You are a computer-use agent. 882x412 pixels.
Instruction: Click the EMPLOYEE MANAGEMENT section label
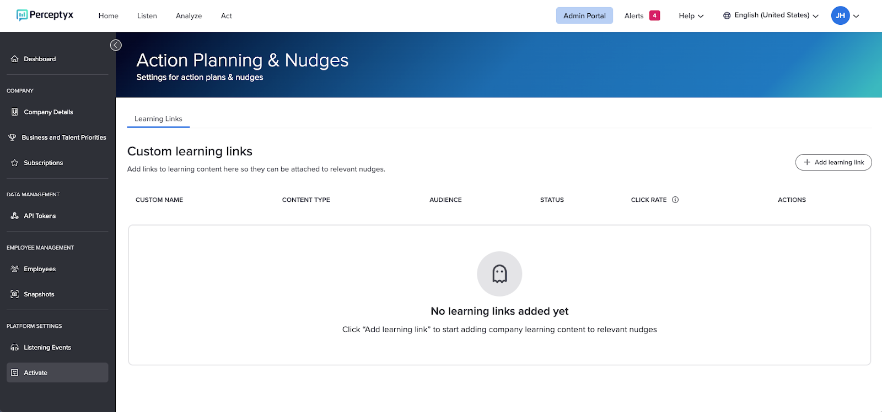tap(40, 248)
